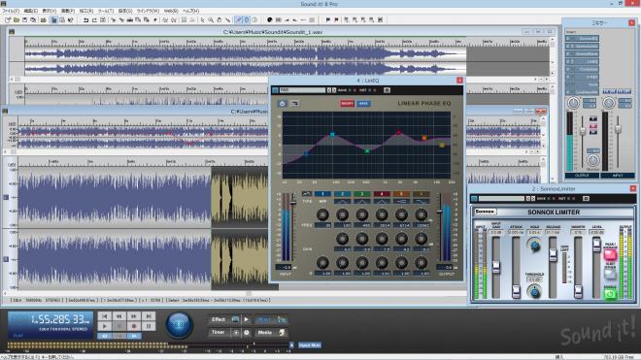Viewport: 641px width, 360px height.
Task: Click the blue SAVE button in LinEQ header
Action: coord(363,104)
